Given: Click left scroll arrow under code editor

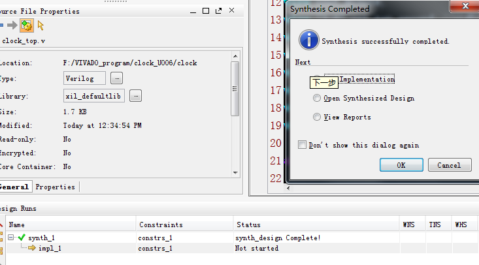Looking at the screenshot, I should point(288,188).
